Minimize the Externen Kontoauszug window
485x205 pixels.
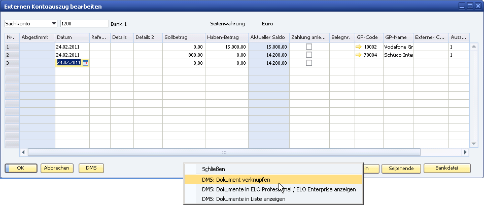click(462, 6)
